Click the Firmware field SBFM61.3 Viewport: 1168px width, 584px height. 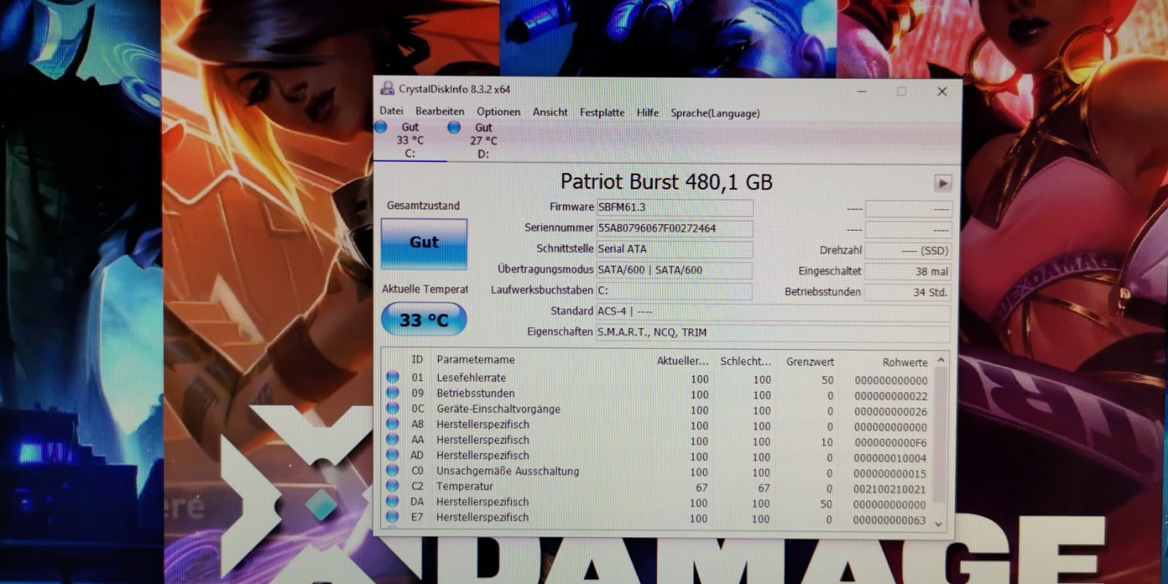click(675, 207)
